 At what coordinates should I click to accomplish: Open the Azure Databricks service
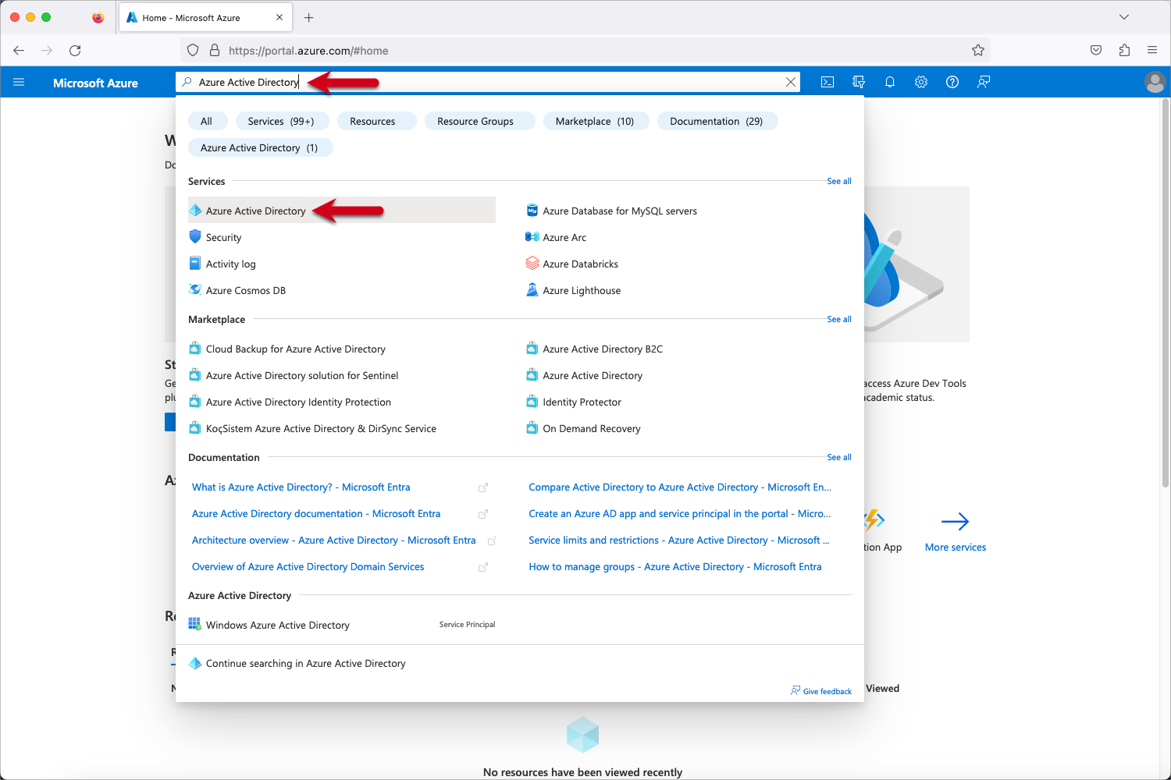coord(581,264)
